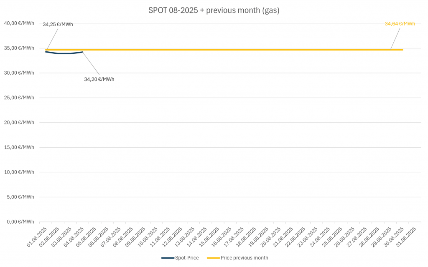The height and width of the screenshot is (267, 428).
Task: Click the 40,00 €/MWh y-axis label
Action: pyautogui.click(x=20, y=23)
